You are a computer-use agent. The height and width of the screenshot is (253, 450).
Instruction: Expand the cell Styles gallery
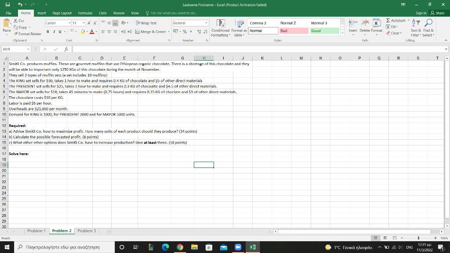point(342,33)
